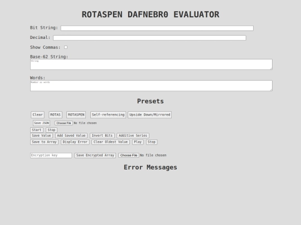Focus the Decimal input field
The width and height of the screenshot is (301, 225).
tap(149, 38)
